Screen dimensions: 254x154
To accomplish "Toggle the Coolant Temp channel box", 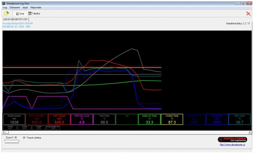I will (172, 119).
